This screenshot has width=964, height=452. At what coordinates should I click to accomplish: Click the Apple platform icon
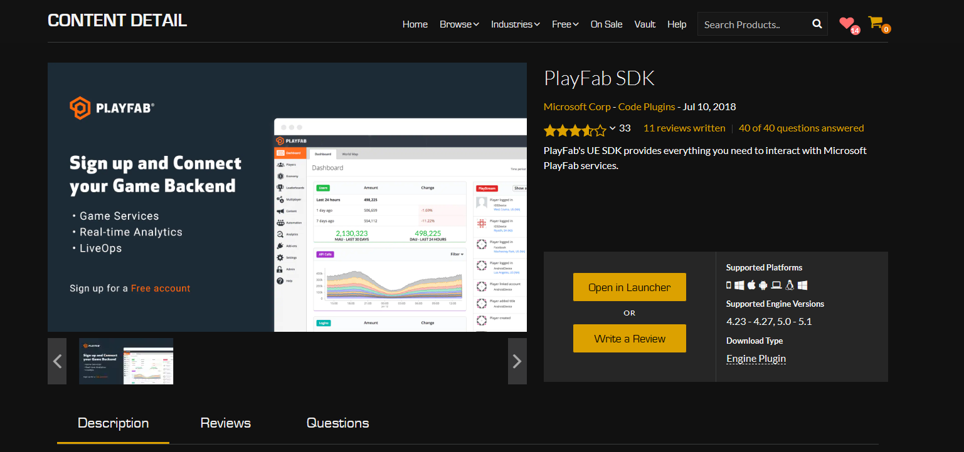(x=751, y=285)
